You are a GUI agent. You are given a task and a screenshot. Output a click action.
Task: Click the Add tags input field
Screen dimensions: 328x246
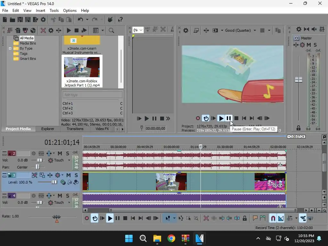(93, 95)
